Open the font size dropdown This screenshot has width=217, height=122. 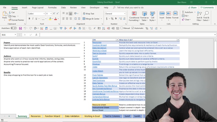click(51, 14)
